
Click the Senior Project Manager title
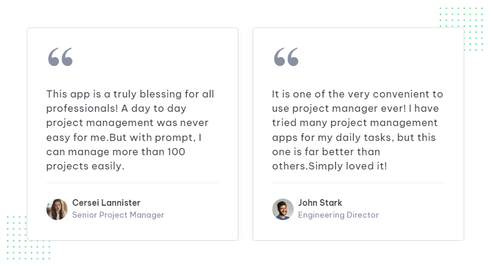tap(118, 215)
